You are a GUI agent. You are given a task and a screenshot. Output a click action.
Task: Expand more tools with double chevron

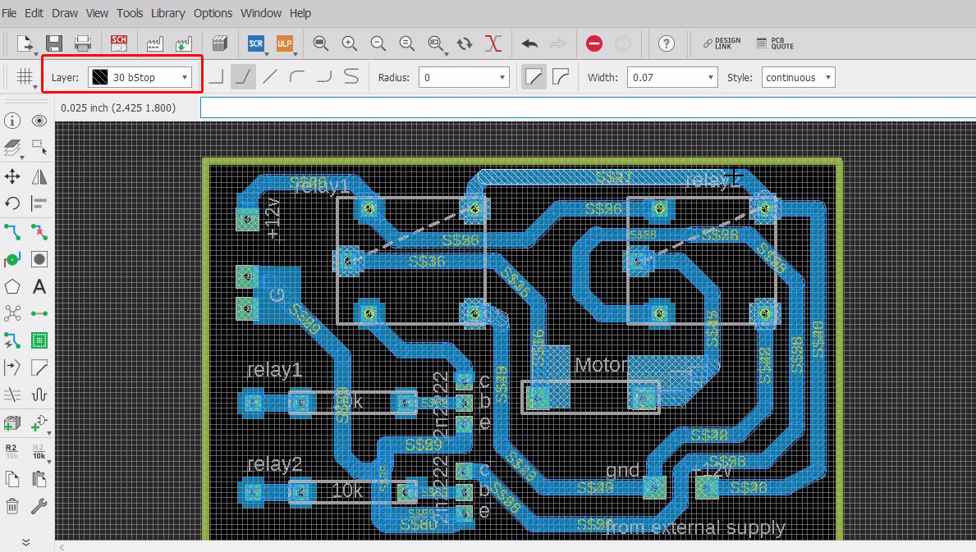(x=25, y=542)
